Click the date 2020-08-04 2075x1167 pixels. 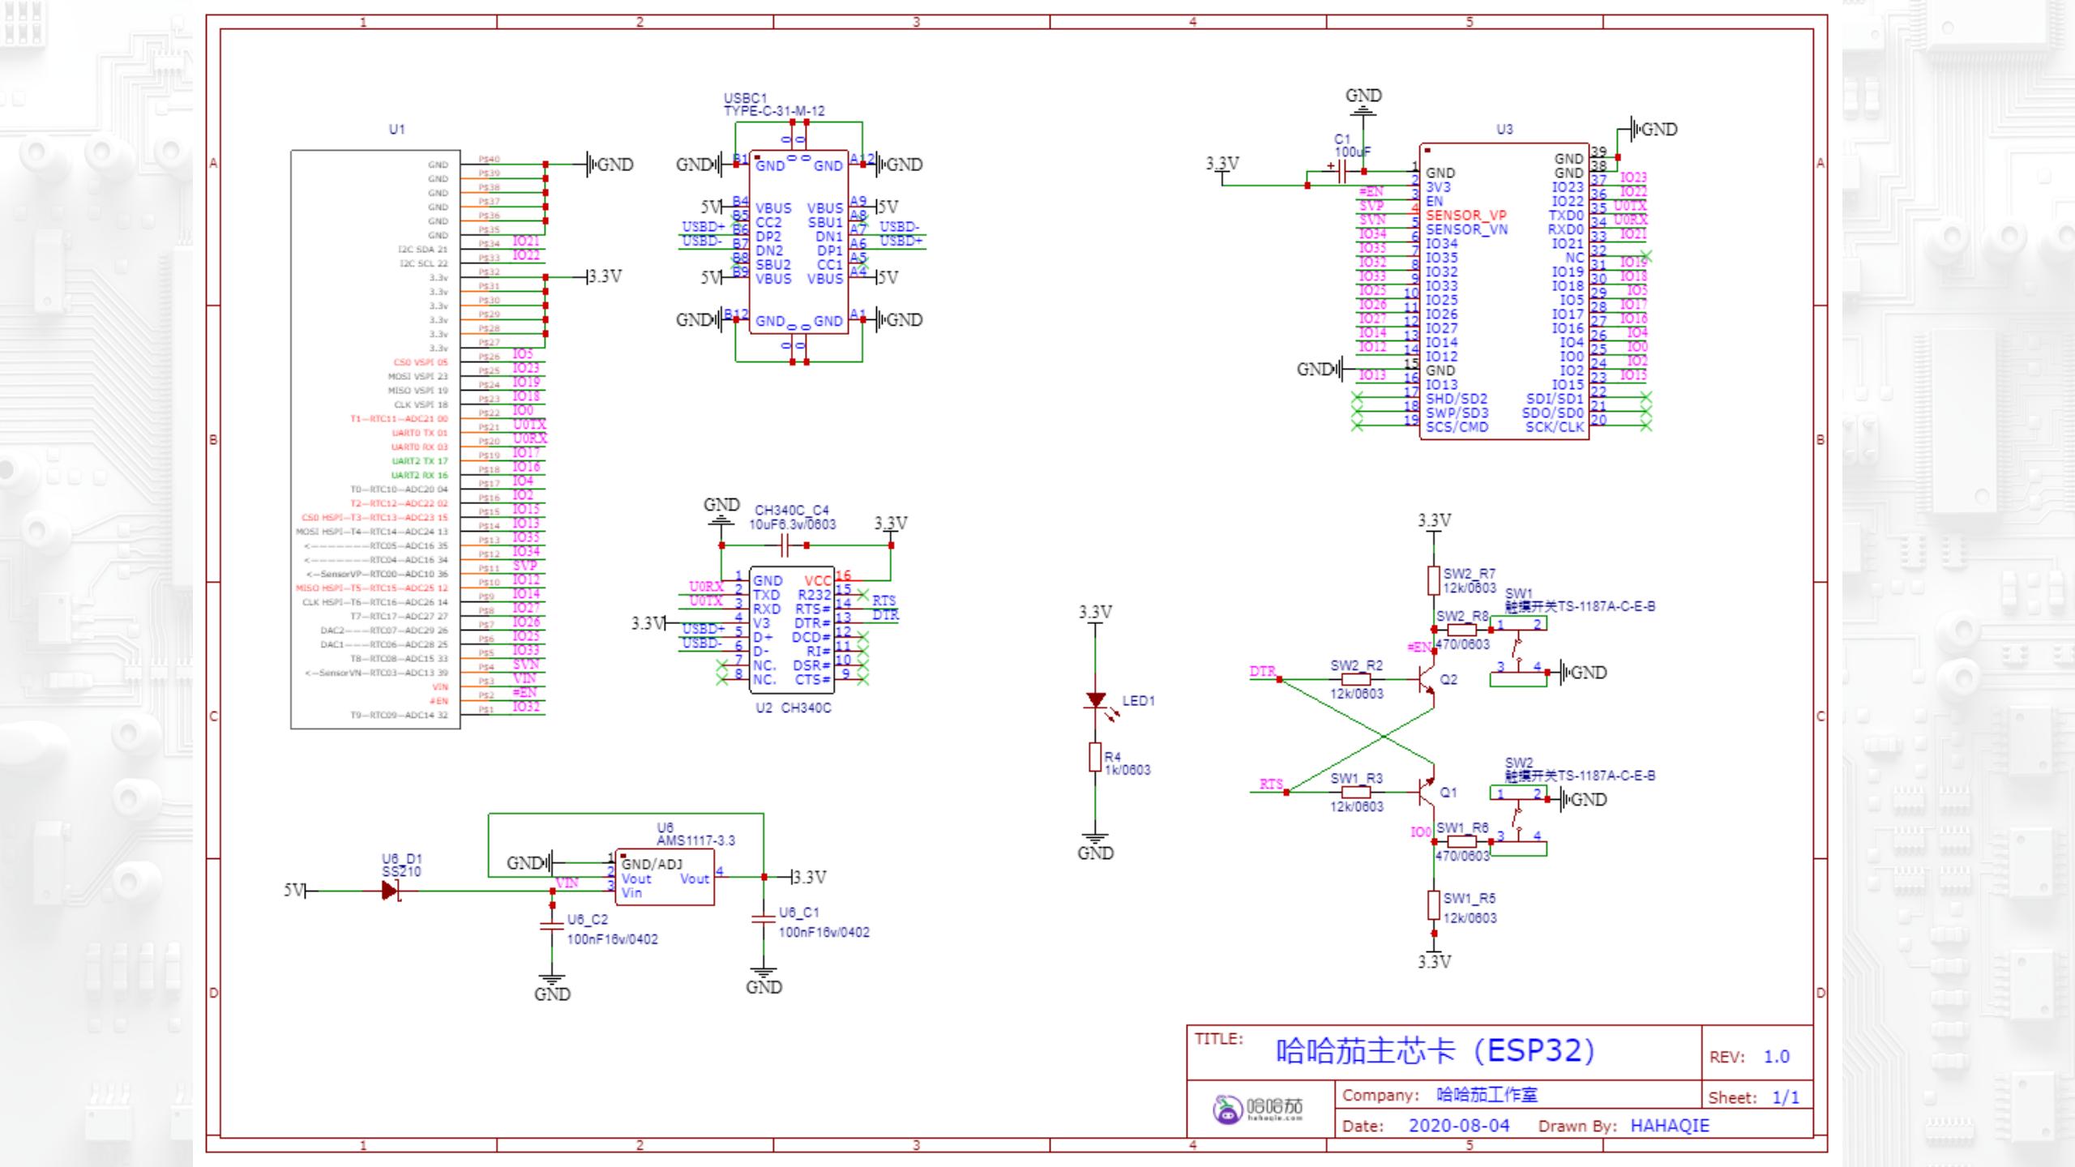(x=1459, y=1126)
